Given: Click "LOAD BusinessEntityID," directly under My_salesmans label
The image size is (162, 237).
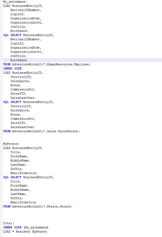Looking at the screenshot, I should pos(23,6).
